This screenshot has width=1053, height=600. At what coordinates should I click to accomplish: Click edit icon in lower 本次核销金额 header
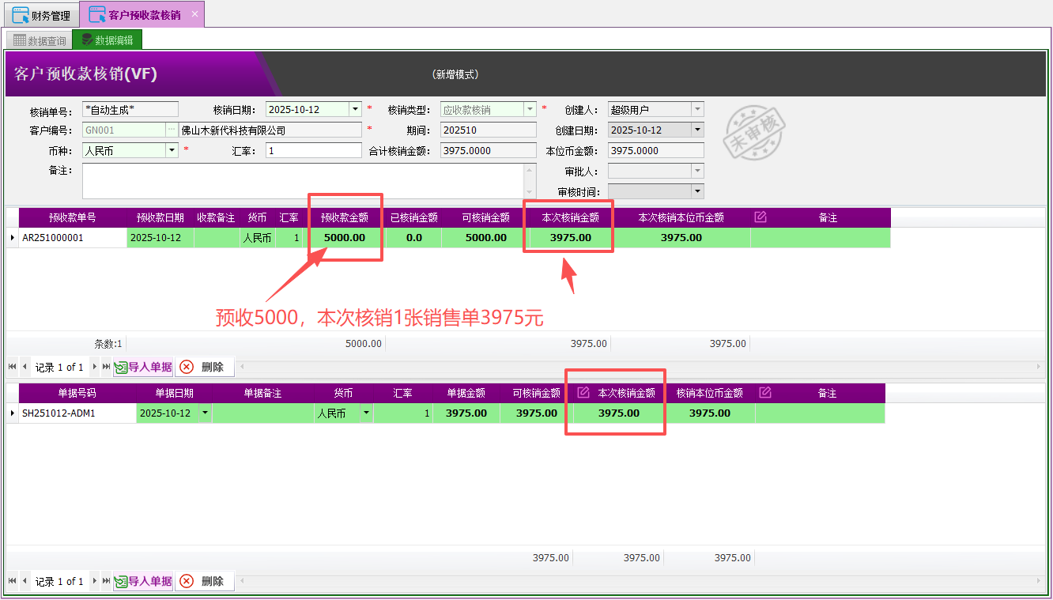coord(583,393)
